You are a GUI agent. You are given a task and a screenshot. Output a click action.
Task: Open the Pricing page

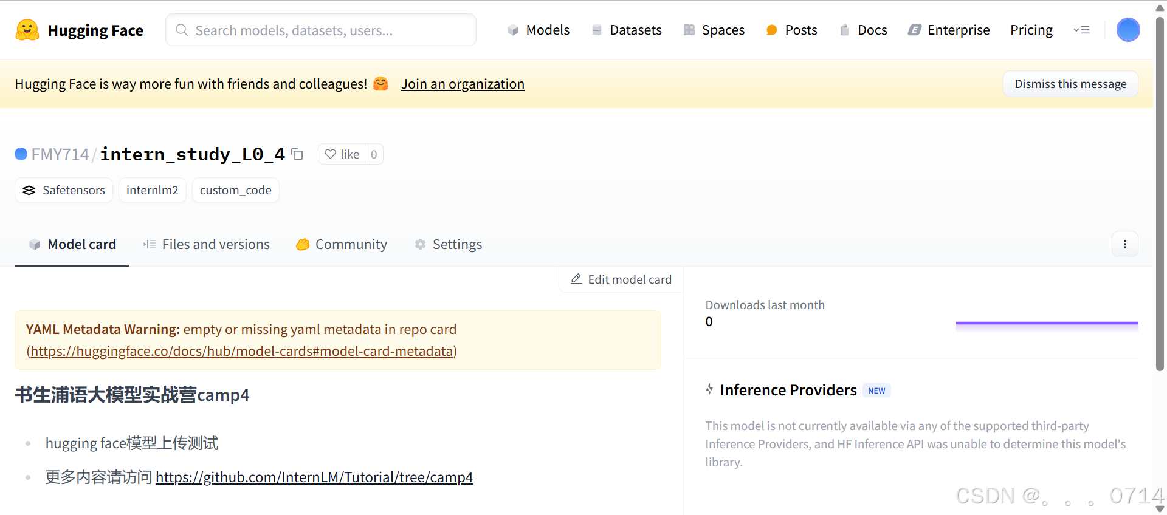point(1031,30)
